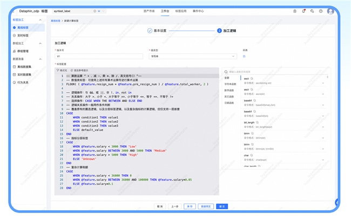Click the 上一步 previous step button

(x=174, y=206)
